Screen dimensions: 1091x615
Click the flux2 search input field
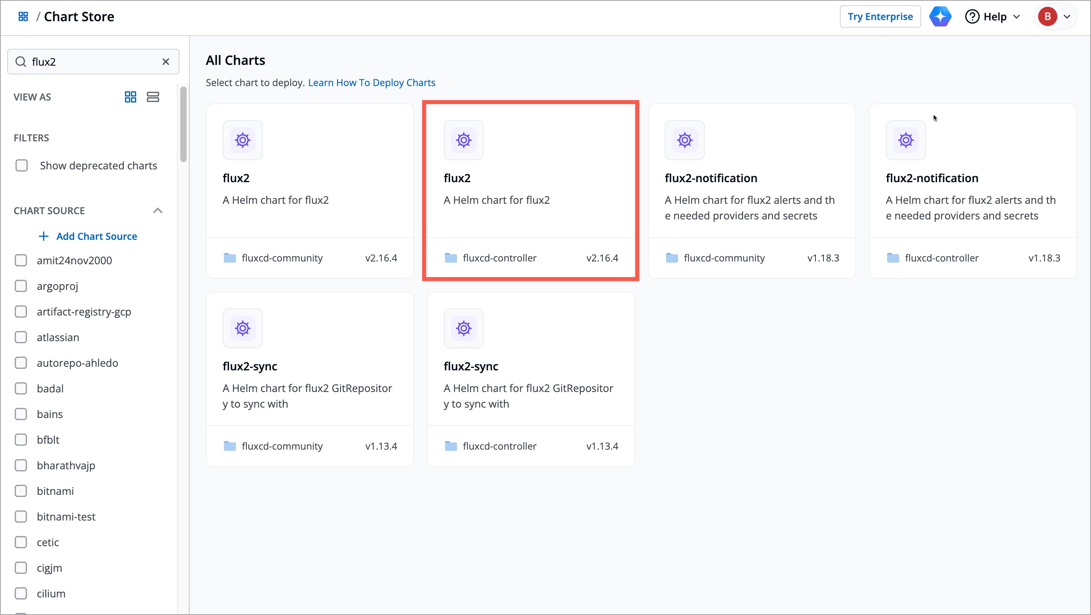tap(93, 62)
